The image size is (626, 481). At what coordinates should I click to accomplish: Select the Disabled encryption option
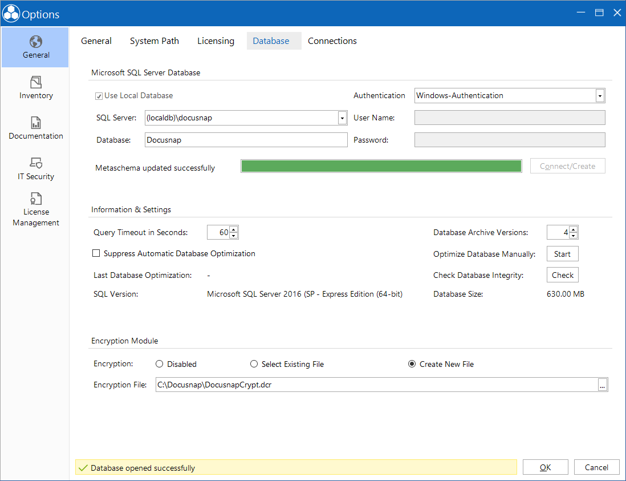[159, 364]
